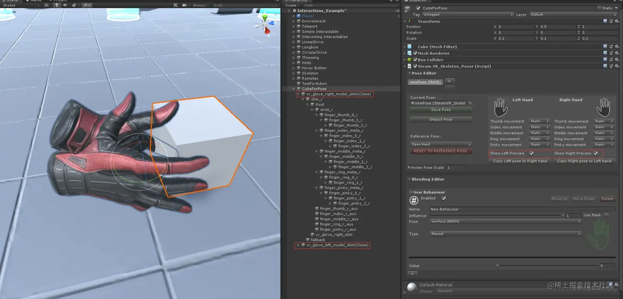This screenshot has height=299, width=623.
Task: Open scene tools wrench icon
Action: [176, 5]
